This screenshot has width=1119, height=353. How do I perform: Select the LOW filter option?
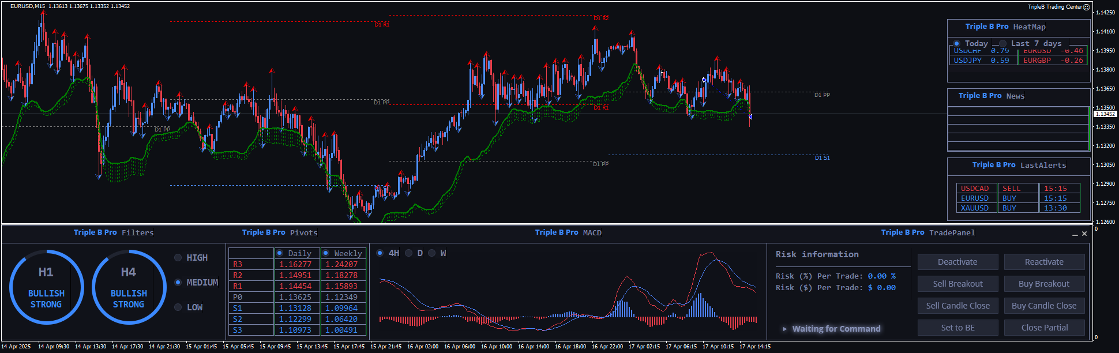click(178, 307)
